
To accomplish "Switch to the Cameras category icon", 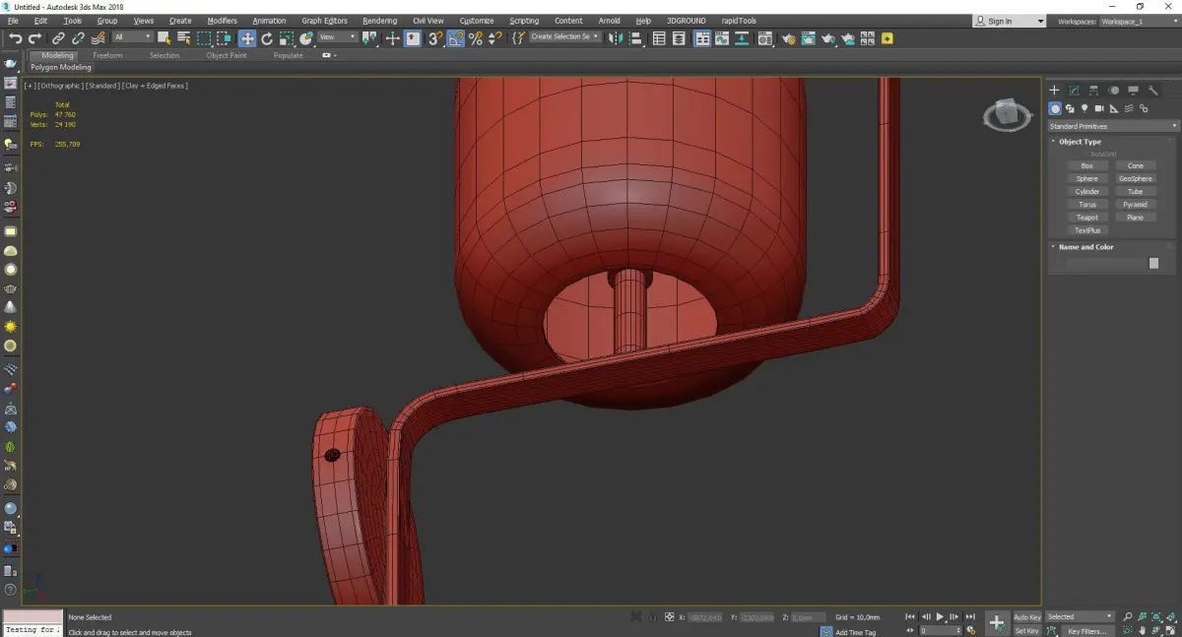I will click(x=1099, y=108).
